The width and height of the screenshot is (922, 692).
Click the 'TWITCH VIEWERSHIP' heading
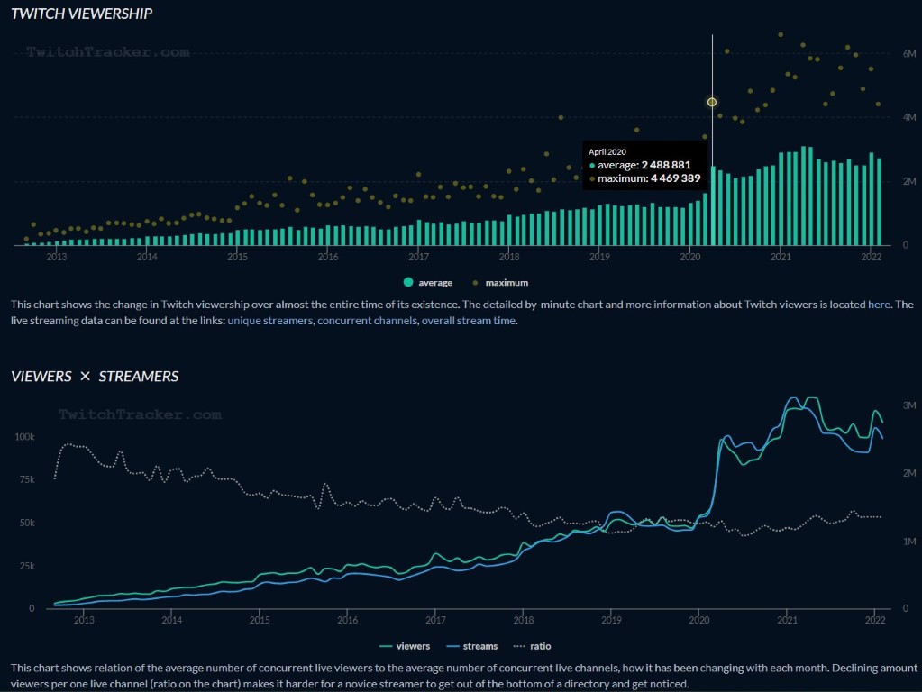point(82,14)
